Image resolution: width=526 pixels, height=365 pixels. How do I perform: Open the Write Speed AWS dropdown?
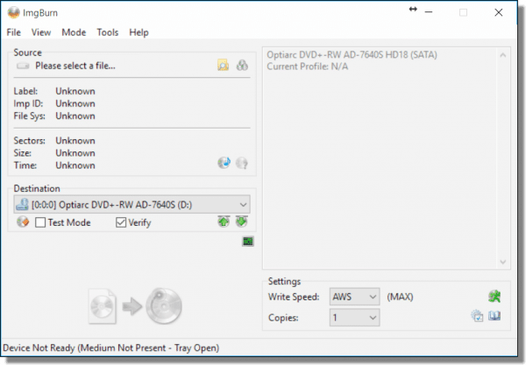[354, 297]
